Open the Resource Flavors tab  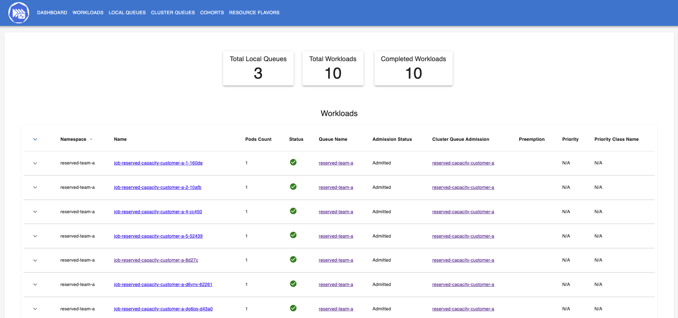tap(254, 13)
